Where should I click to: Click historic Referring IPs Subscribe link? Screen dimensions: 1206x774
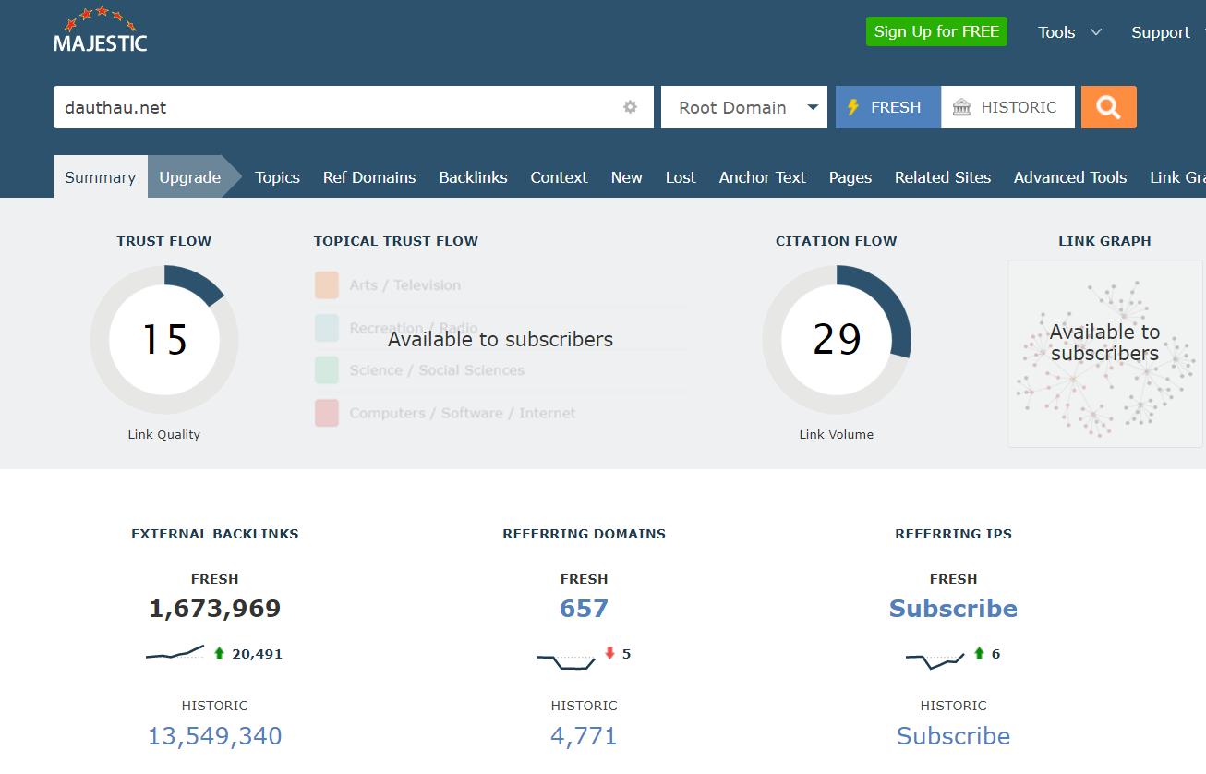click(x=953, y=736)
